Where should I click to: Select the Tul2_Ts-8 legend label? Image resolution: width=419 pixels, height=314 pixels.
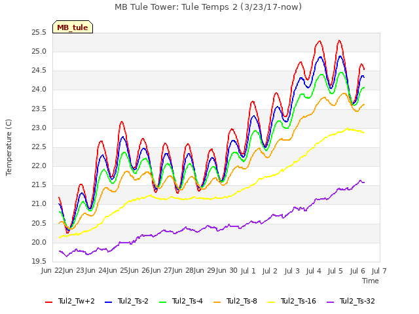pyautogui.click(x=242, y=302)
